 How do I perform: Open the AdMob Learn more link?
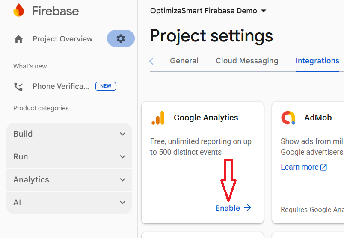[300, 167]
